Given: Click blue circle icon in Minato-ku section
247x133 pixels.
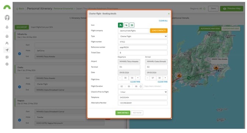Looking at the screenshot, I should (x=20, y=53).
